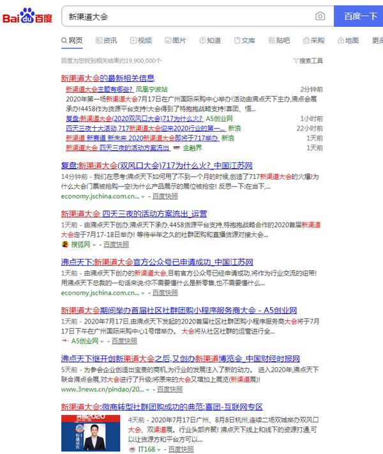The width and height of the screenshot is (383, 454).
Task: Expand dropdown arrow next to IT168
Action: point(158,450)
